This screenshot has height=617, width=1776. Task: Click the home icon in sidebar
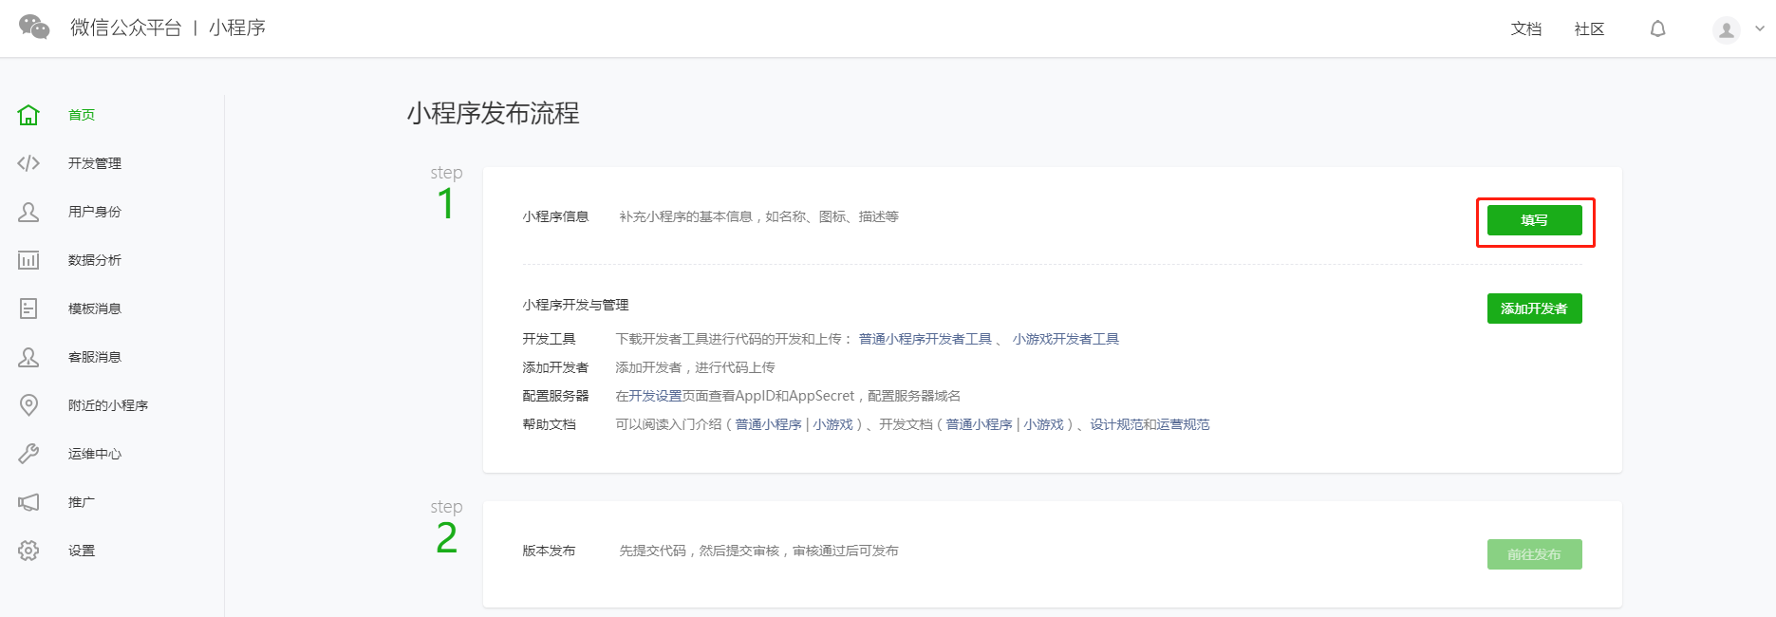28,115
